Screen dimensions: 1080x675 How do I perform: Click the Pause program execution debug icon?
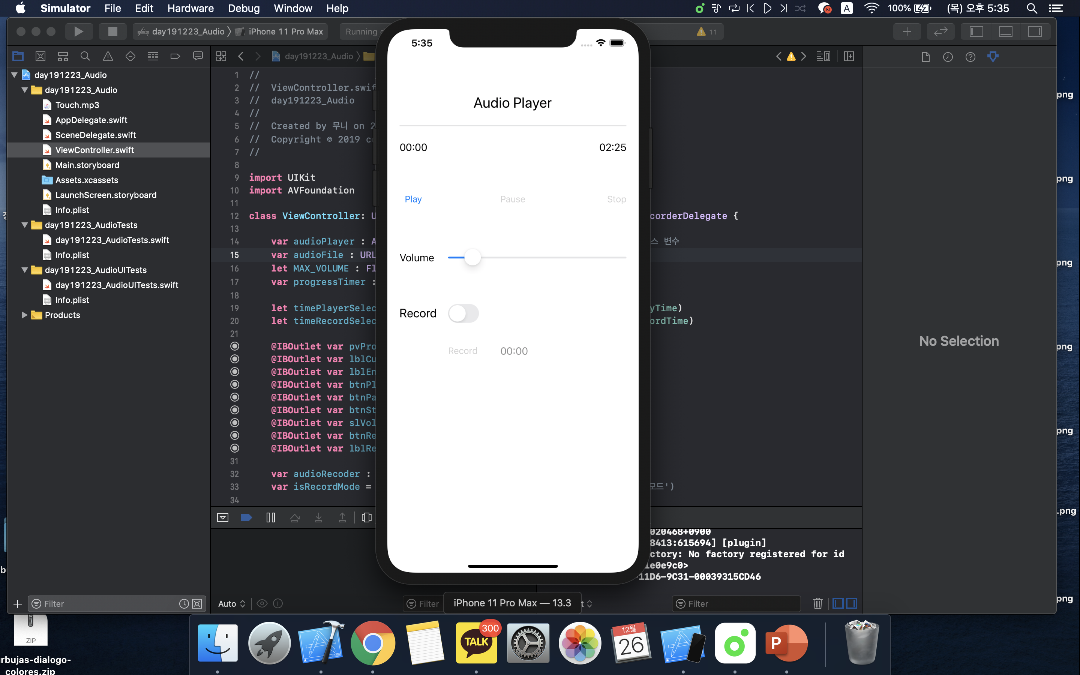(270, 517)
